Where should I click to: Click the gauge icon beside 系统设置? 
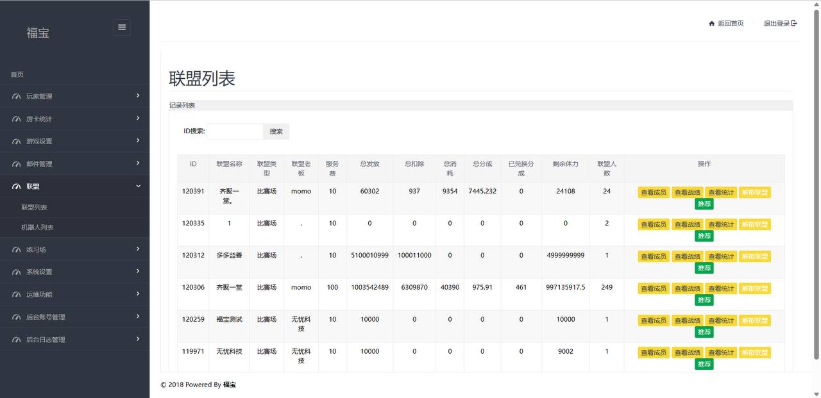17,272
